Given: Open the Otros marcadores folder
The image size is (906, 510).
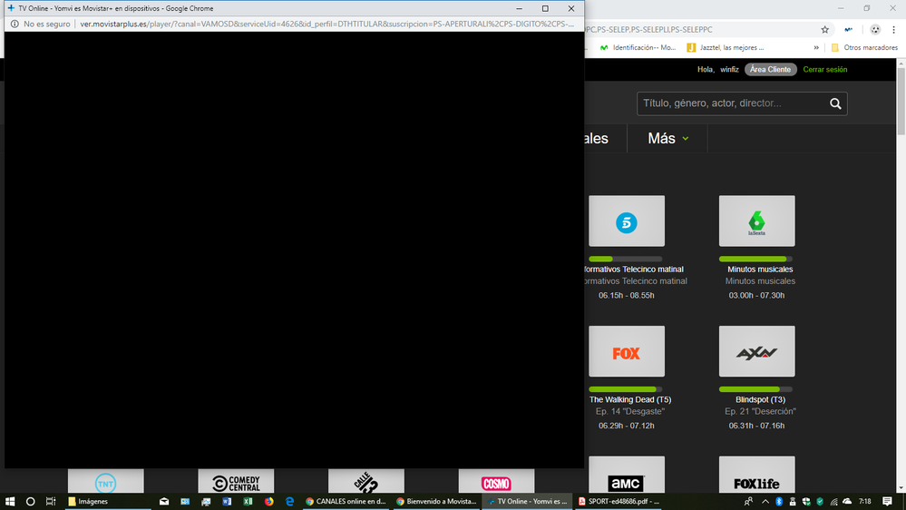Looking at the screenshot, I should (863, 47).
